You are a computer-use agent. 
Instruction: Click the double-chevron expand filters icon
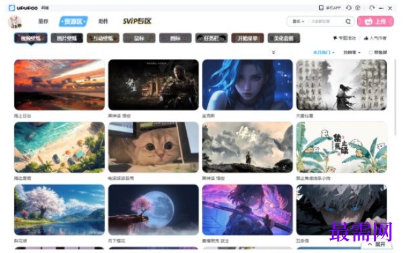[273, 53]
